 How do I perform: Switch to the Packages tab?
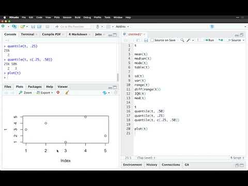click(x=35, y=87)
